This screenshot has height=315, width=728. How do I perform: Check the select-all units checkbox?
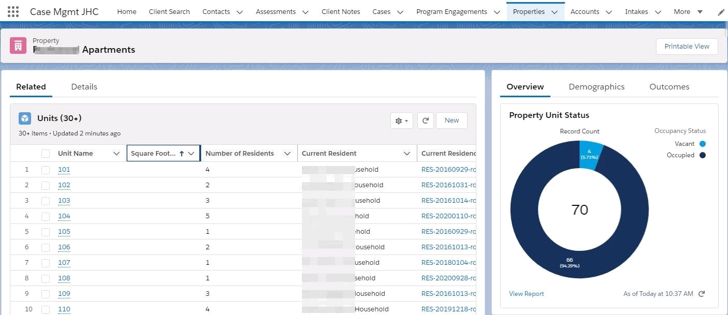coord(46,154)
